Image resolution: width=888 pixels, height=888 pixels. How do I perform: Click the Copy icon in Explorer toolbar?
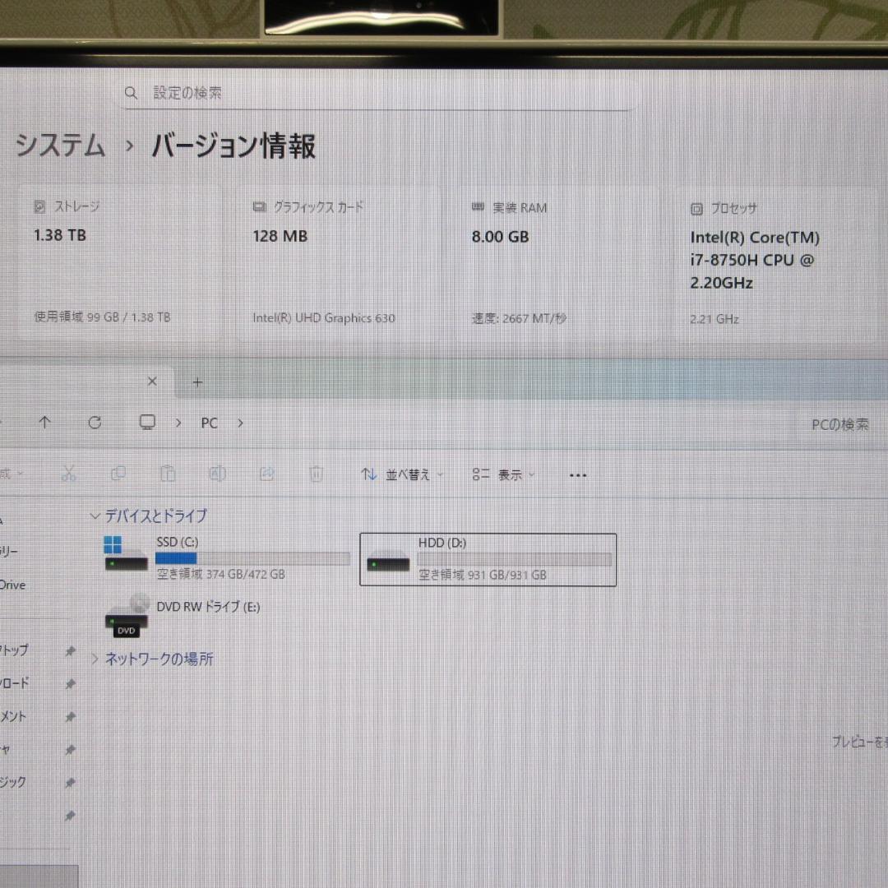[x=118, y=474]
